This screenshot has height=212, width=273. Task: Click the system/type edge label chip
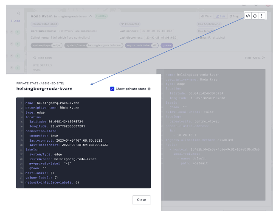click(46, 45)
